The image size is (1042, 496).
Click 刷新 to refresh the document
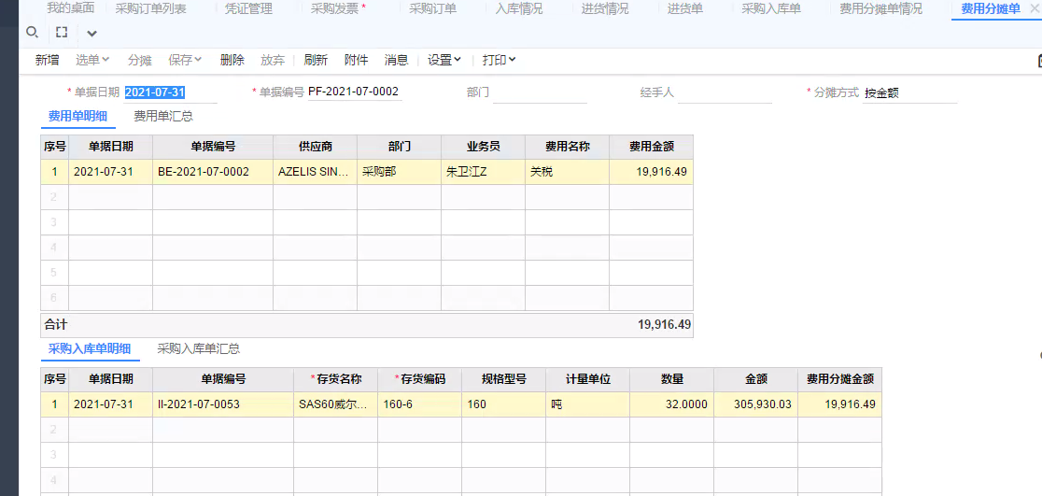click(x=316, y=60)
